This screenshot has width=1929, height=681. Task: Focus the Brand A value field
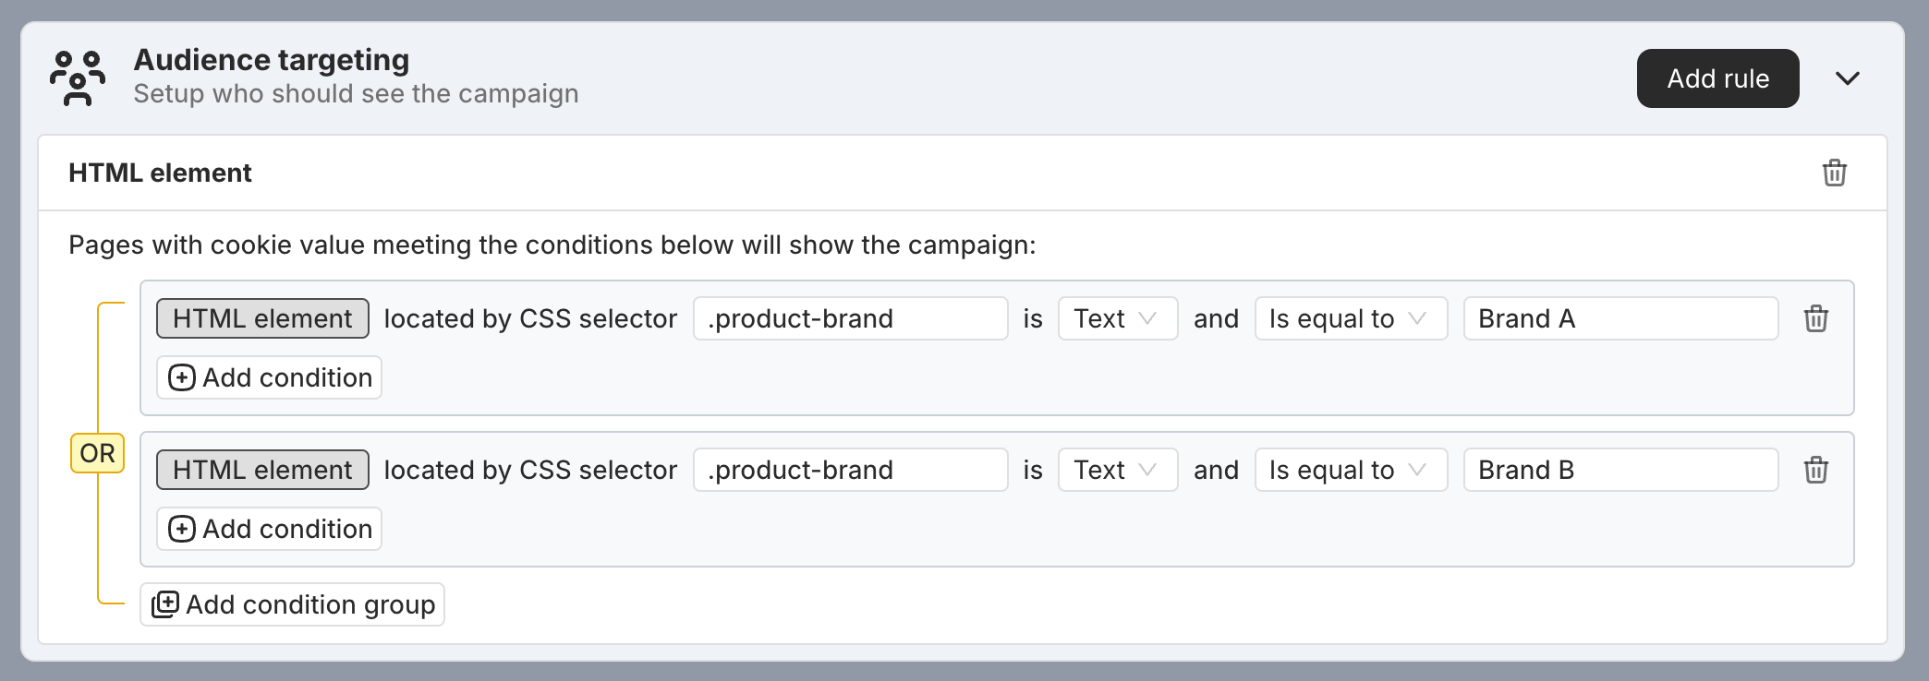pos(1620,318)
